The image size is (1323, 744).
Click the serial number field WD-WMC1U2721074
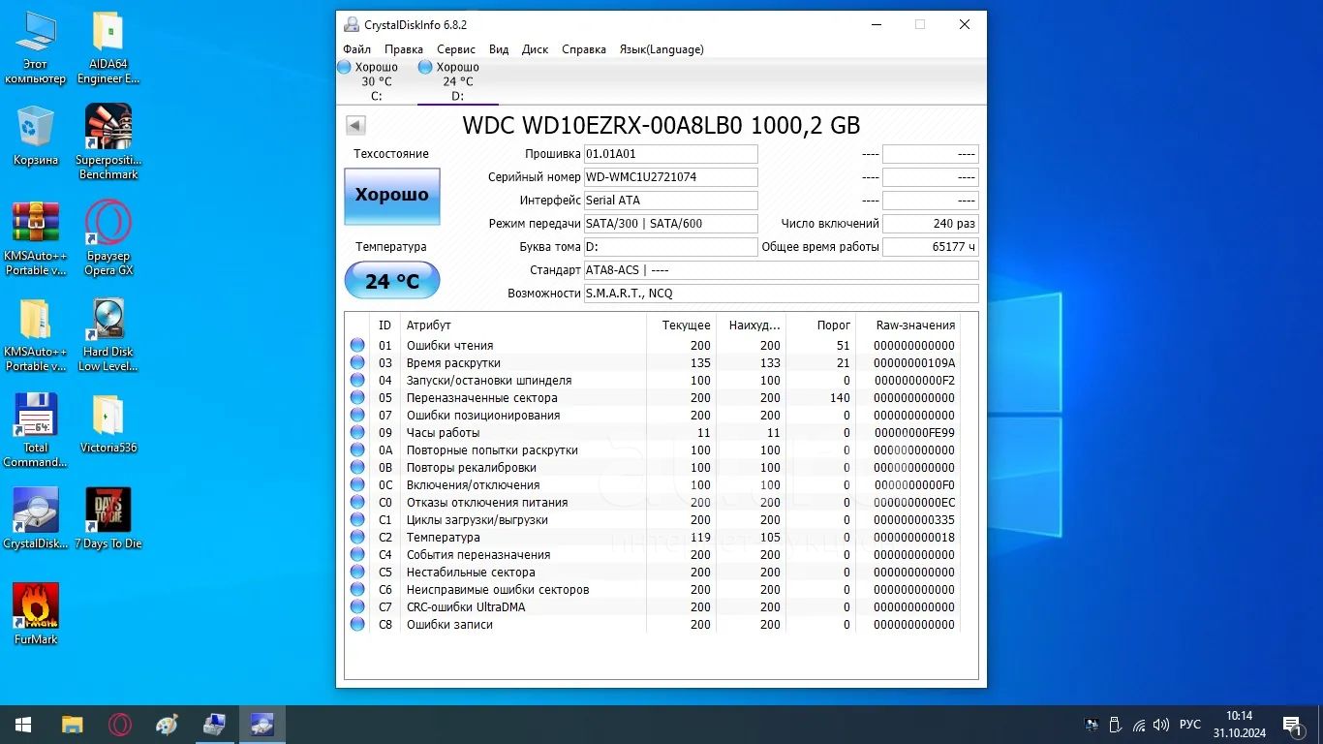tap(670, 177)
